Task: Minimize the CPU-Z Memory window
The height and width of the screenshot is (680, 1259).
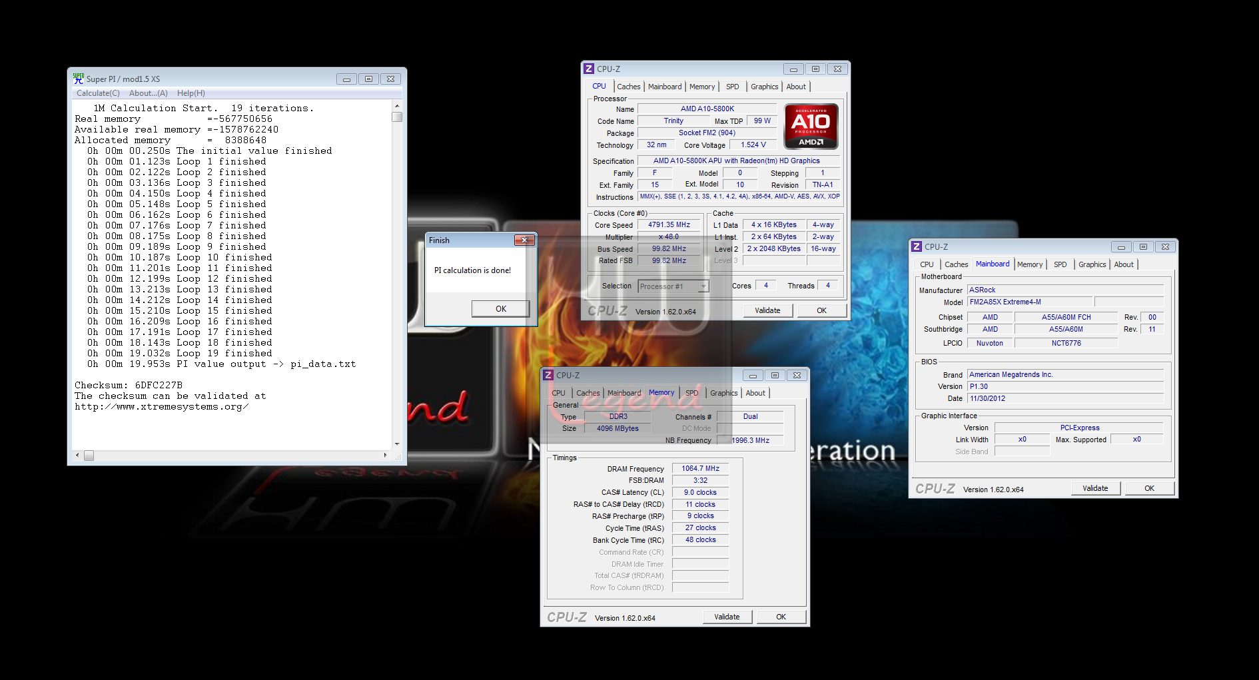Action: tap(753, 375)
